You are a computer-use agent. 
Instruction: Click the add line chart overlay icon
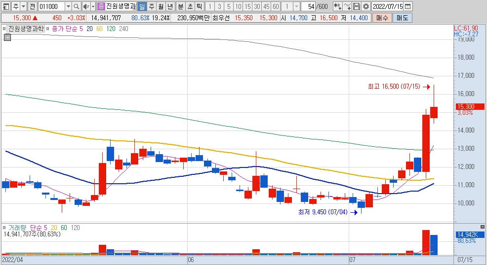pyautogui.click(x=348, y=6)
